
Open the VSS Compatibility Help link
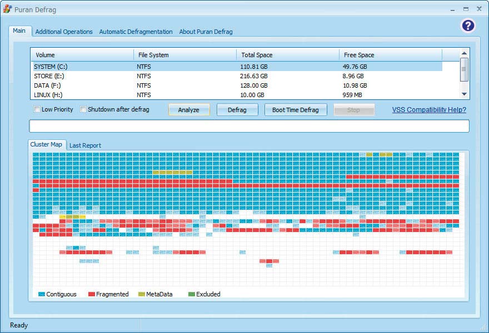[x=429, y=110]
